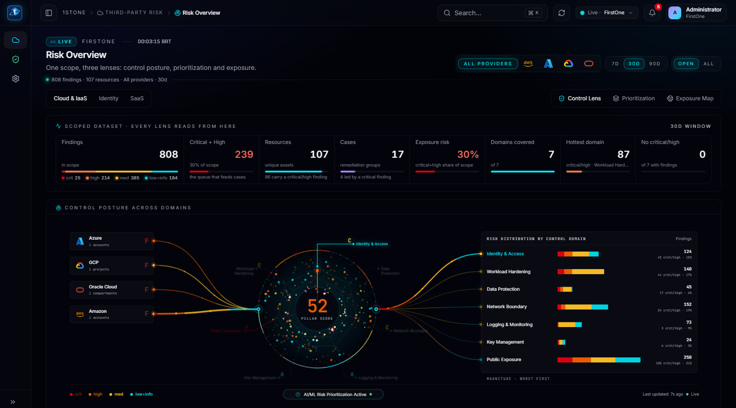This screenshot has width=736, height=408.
Task: Click the GCP logo in projects card
Action: pyautogui.click(x=80, y=265)
